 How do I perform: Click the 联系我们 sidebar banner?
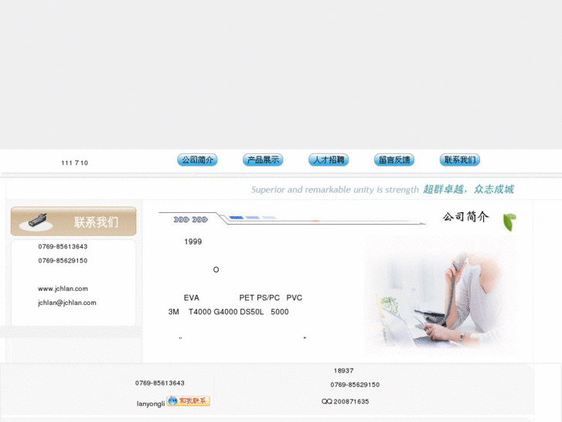click(x=73, y=221)
